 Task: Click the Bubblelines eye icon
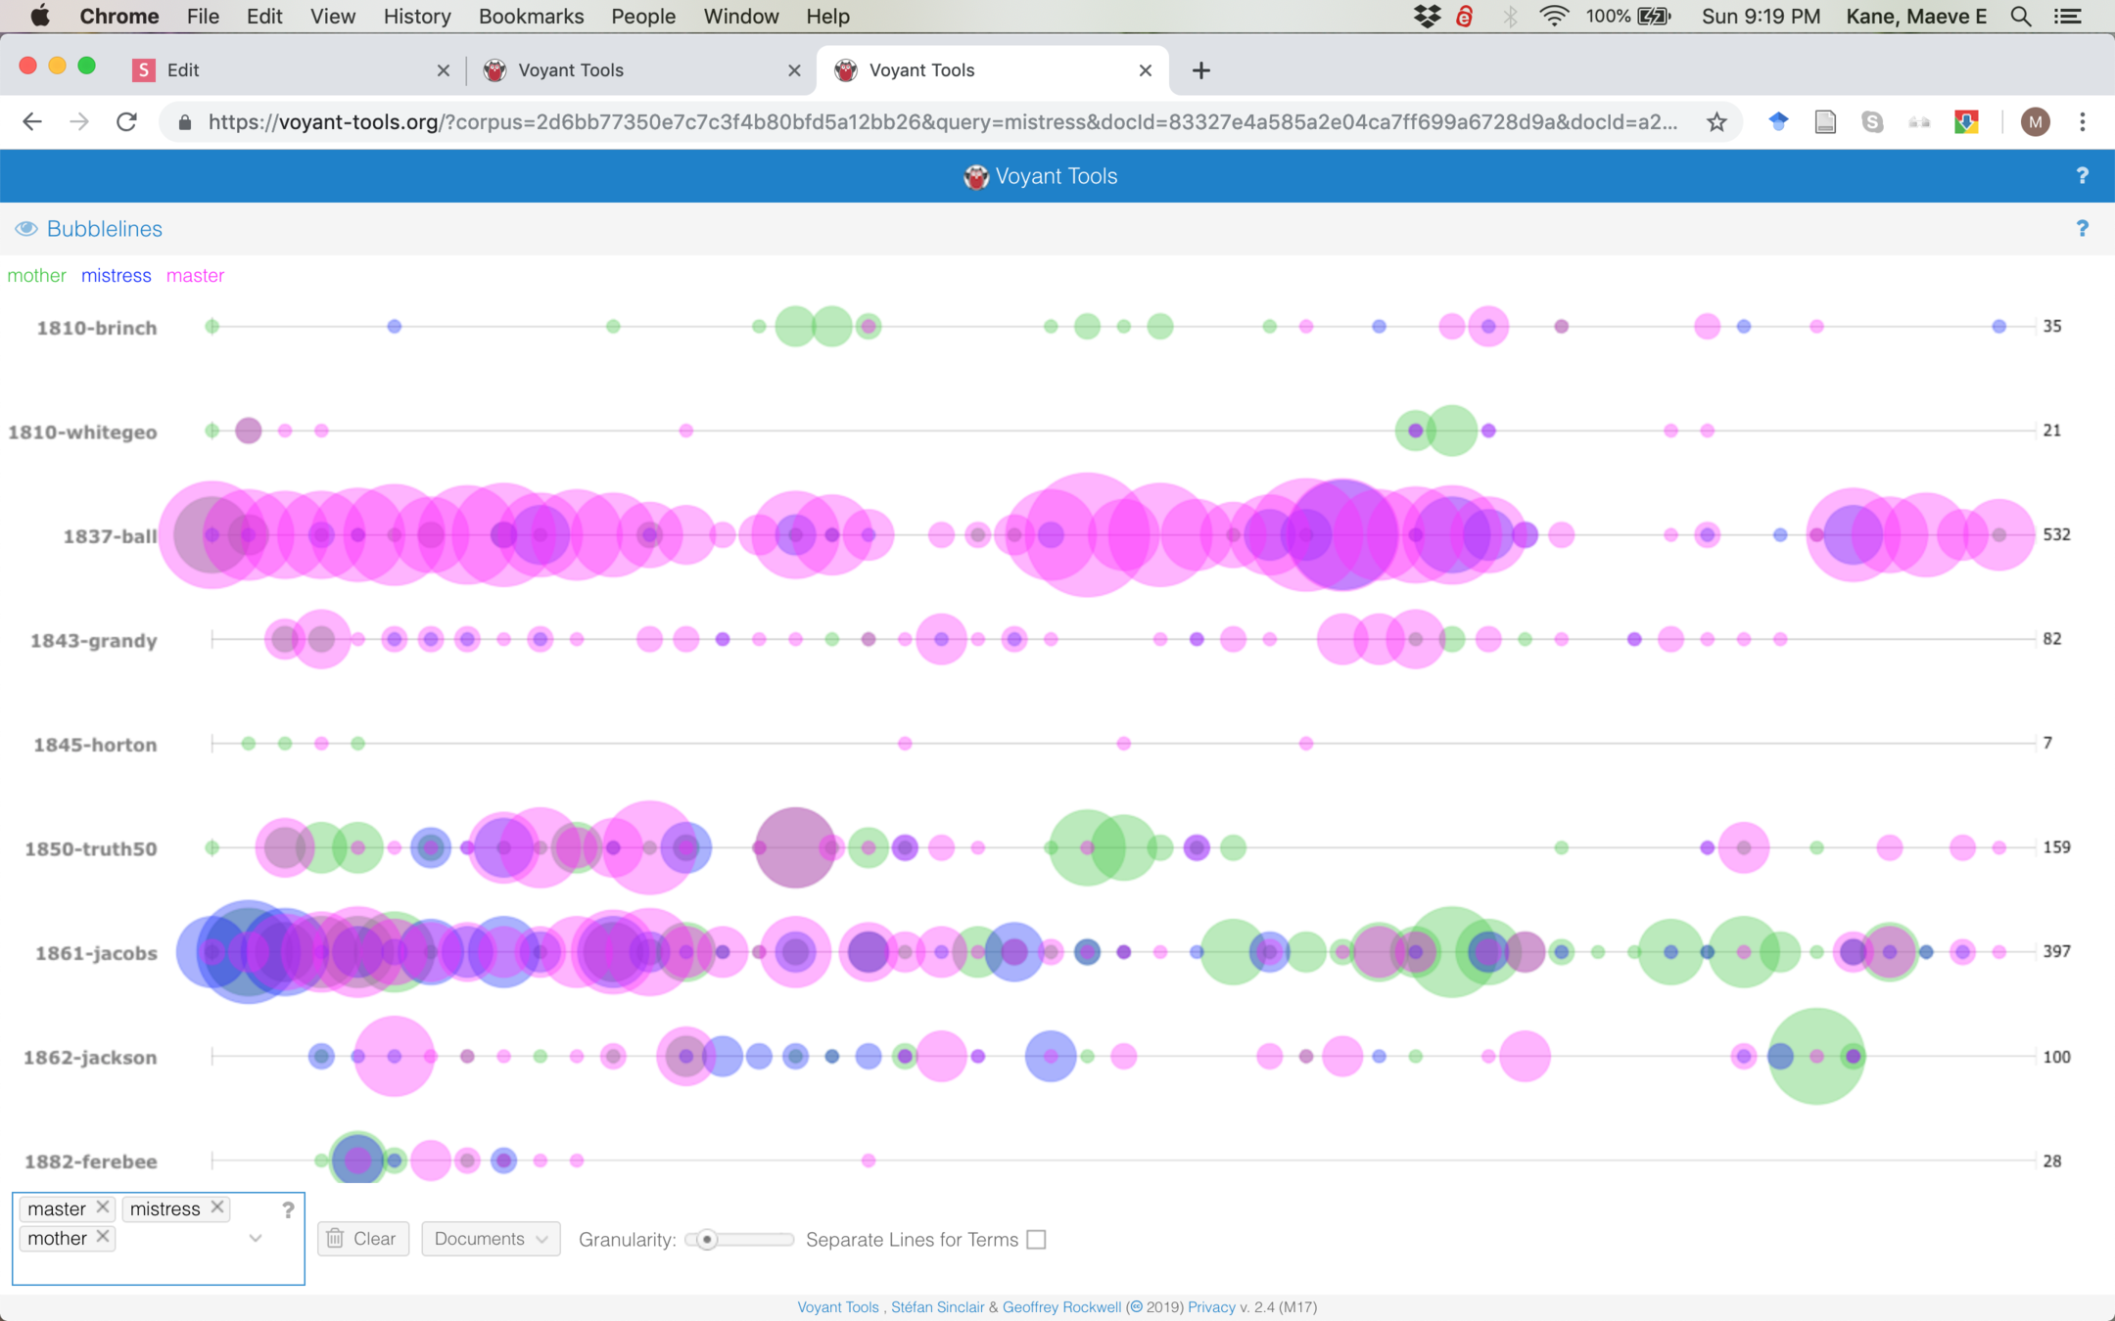click(x=26, y=229)
